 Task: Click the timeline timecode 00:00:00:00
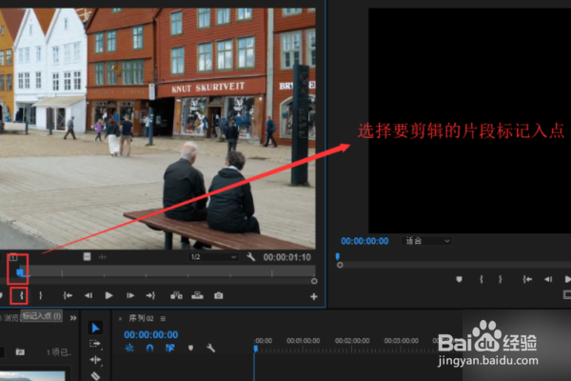point(150,334)
